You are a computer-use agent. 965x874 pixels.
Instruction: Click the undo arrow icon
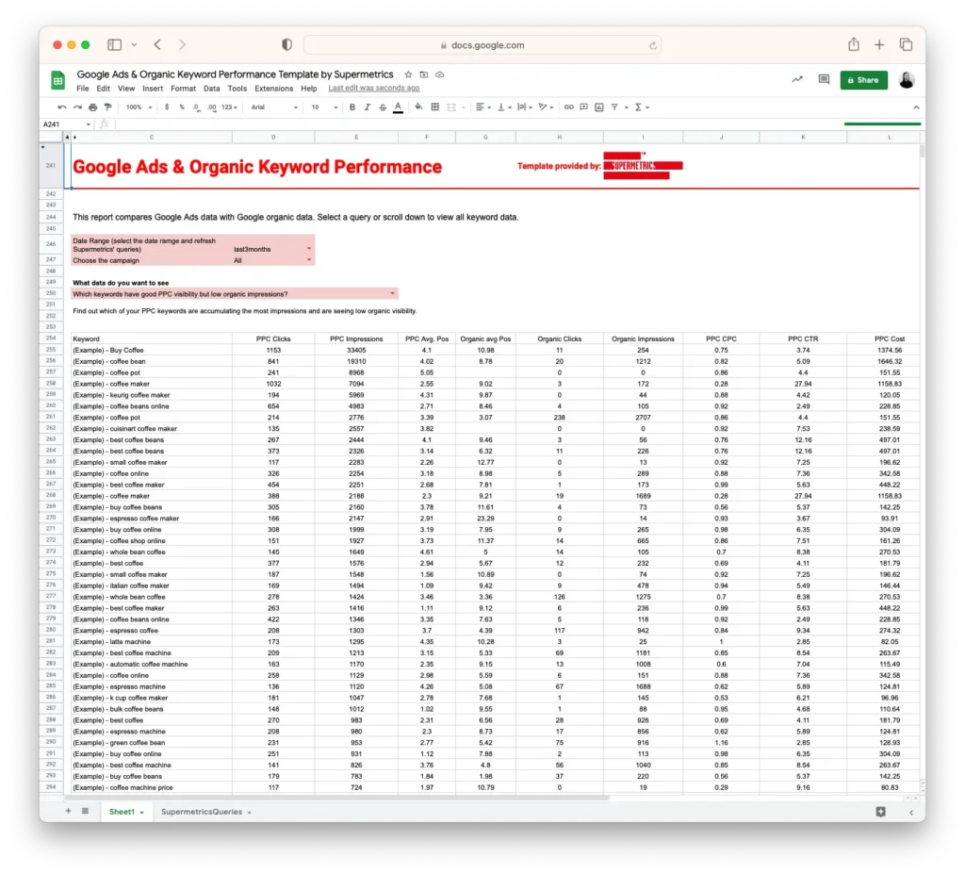click(62, 107)
